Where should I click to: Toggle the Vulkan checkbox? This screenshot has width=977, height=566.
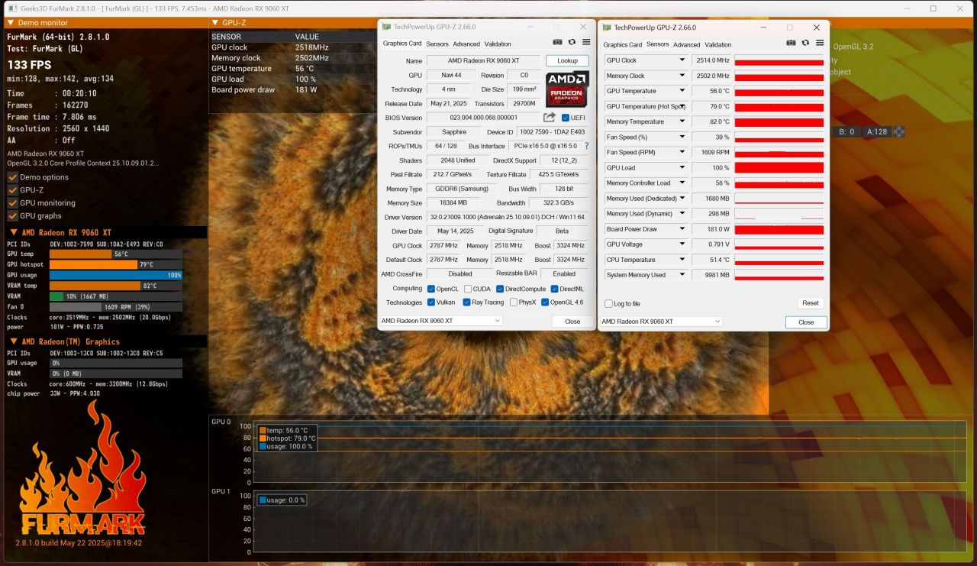431,302
